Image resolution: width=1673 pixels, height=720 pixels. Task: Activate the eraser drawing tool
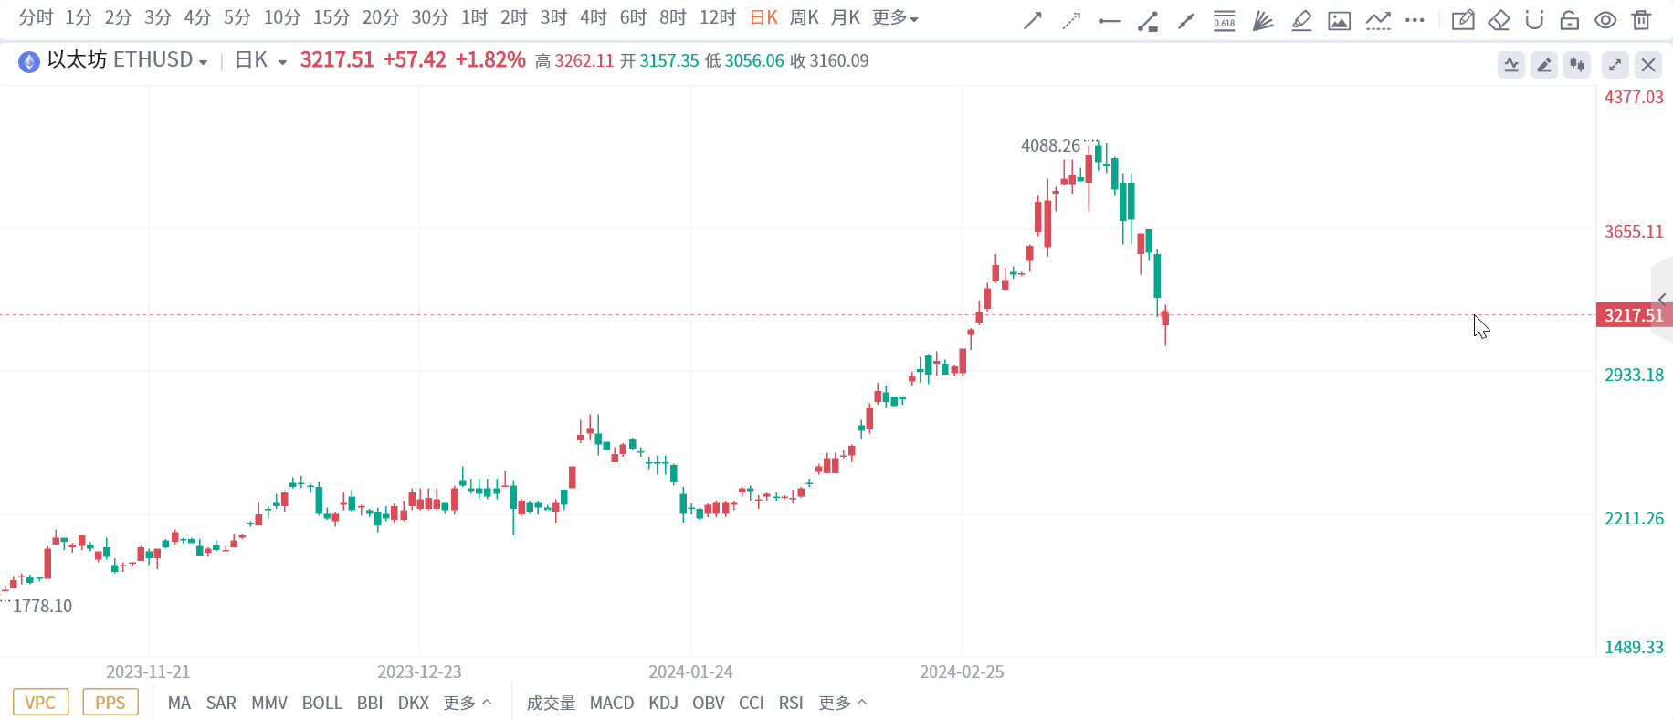click(x=1499, y=20)
